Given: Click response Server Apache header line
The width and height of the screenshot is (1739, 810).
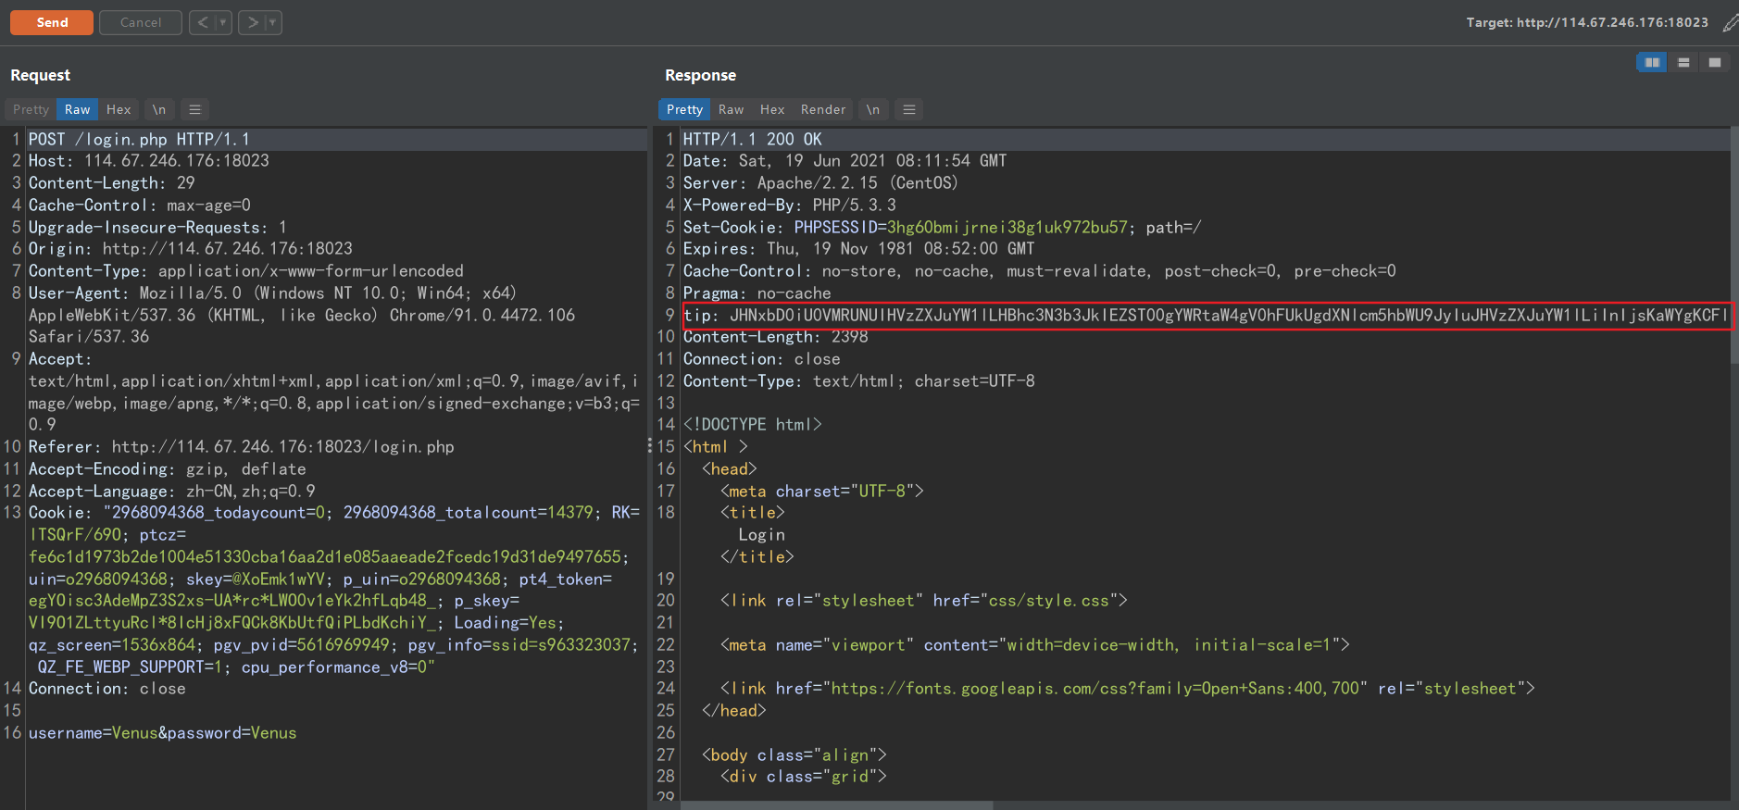Looking at the screenshot, I should (820, 183).
